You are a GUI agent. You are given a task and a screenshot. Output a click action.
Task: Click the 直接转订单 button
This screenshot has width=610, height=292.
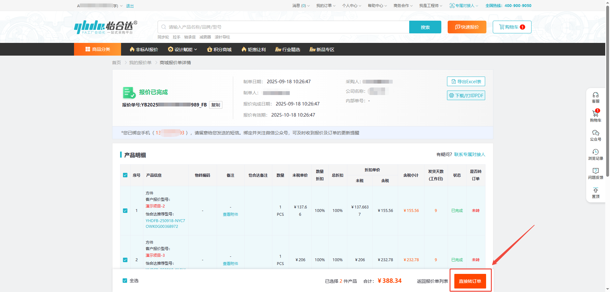pyautogui.click(x=470, y=281)
